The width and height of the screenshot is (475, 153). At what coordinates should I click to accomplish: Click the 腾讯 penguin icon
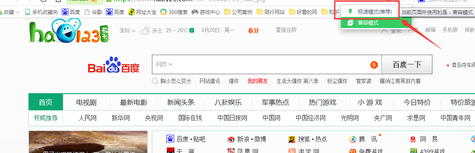click(352, 139)
